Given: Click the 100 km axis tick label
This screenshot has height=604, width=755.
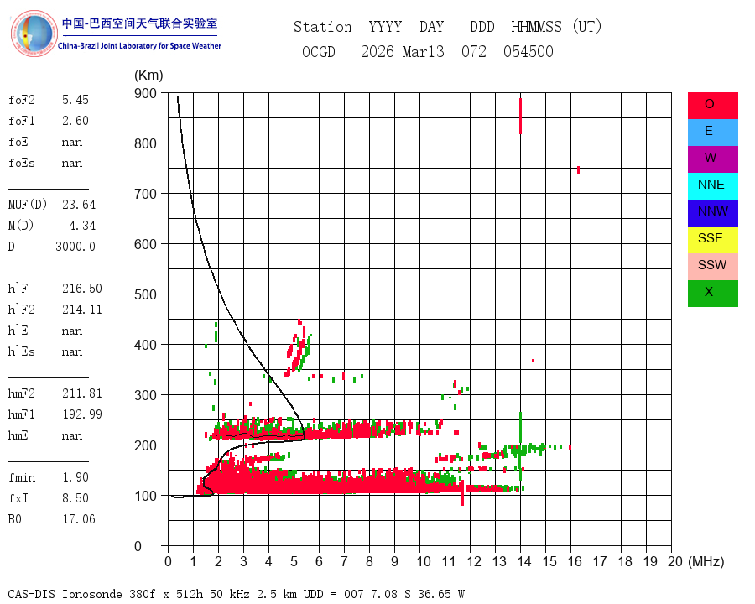Looking at the screenshot, I should (x=145, y=496).
